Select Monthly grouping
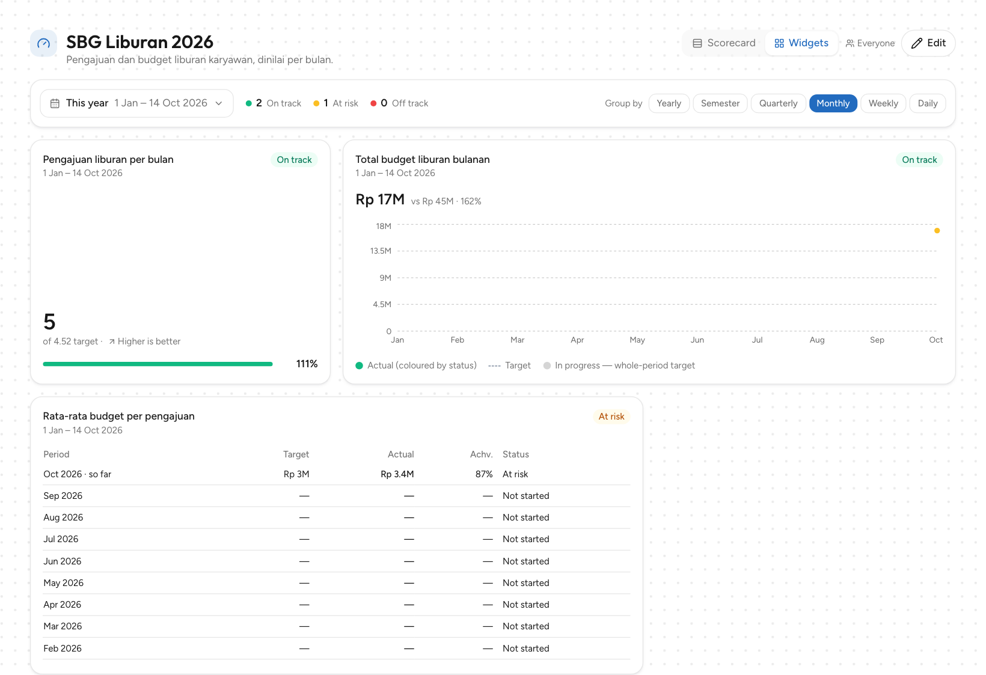Image resolution: width=986 pixels, height=675 pixels. pos(833,103)
